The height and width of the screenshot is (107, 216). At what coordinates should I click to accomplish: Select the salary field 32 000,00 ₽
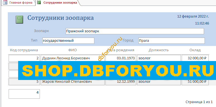tap(195, 58)
